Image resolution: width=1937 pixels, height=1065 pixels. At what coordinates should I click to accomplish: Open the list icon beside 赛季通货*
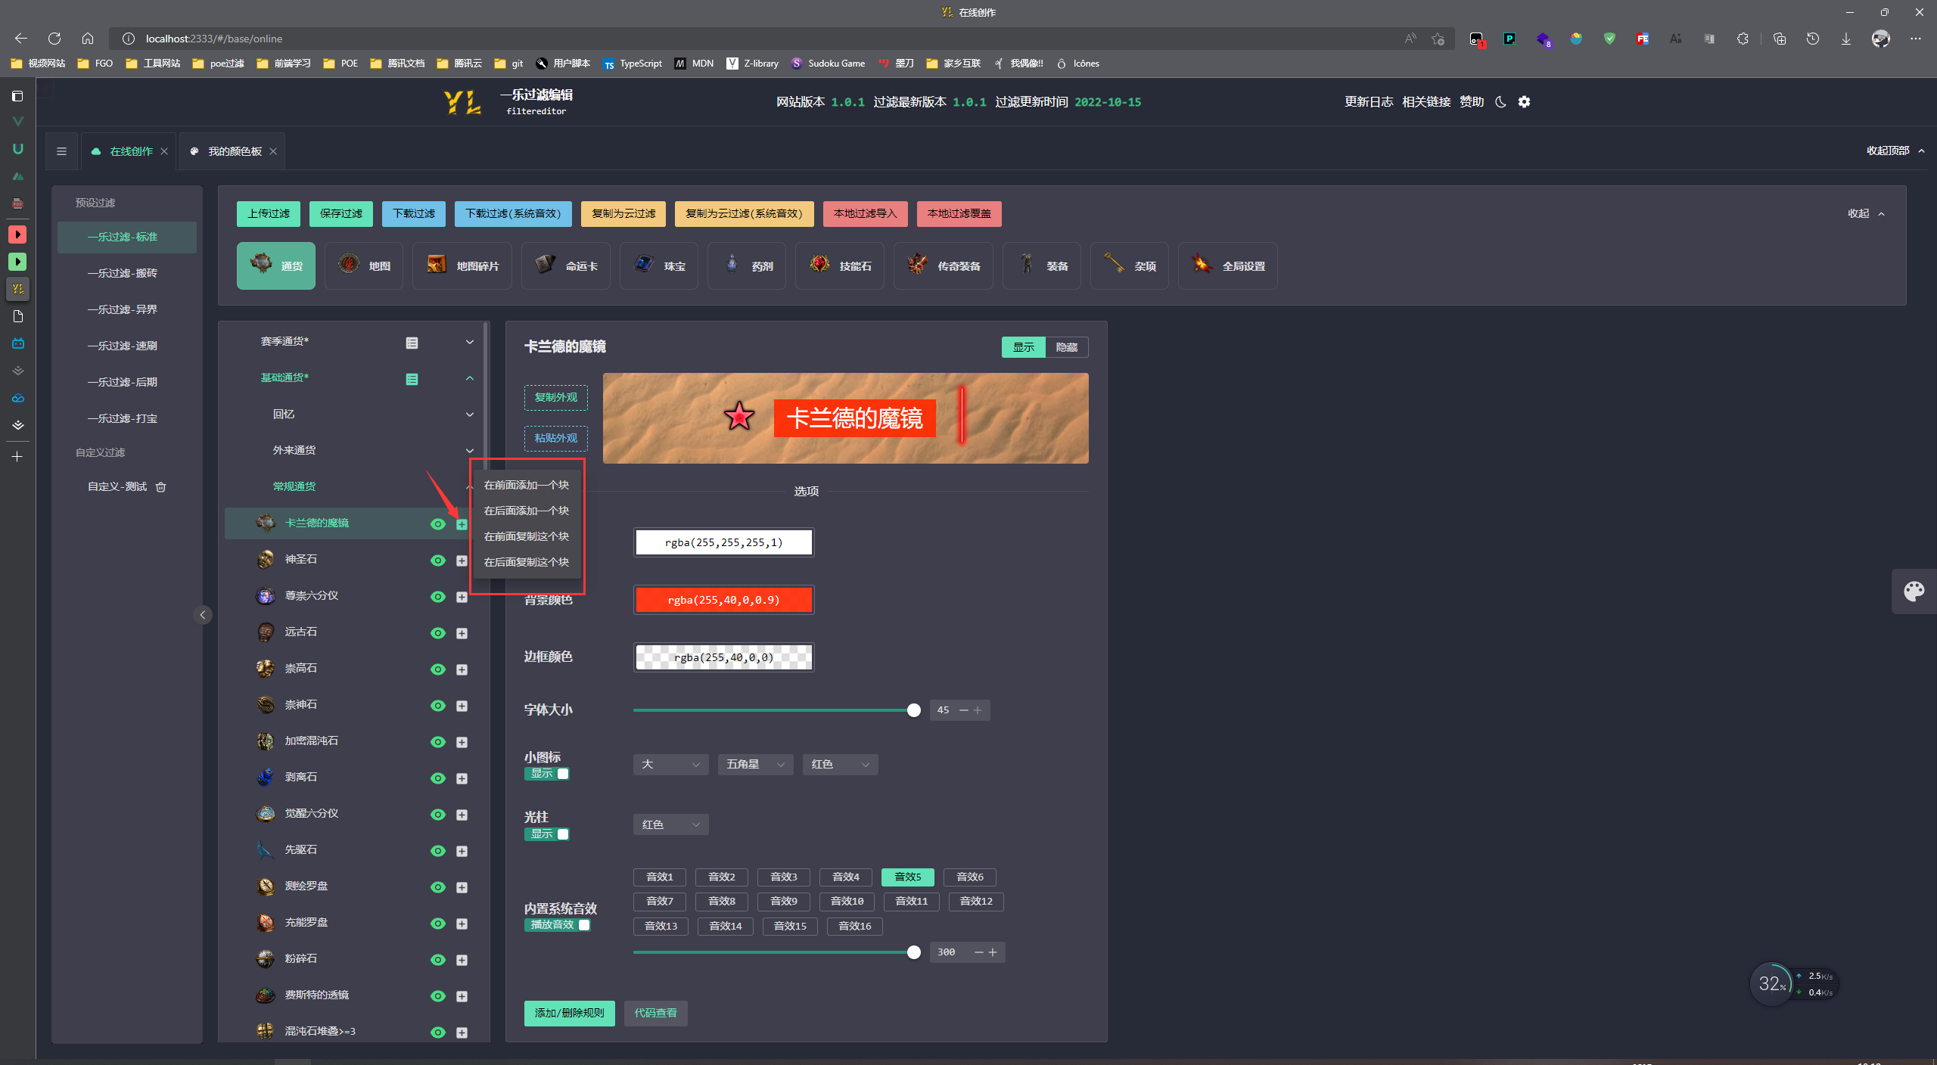tap(412, 343)
